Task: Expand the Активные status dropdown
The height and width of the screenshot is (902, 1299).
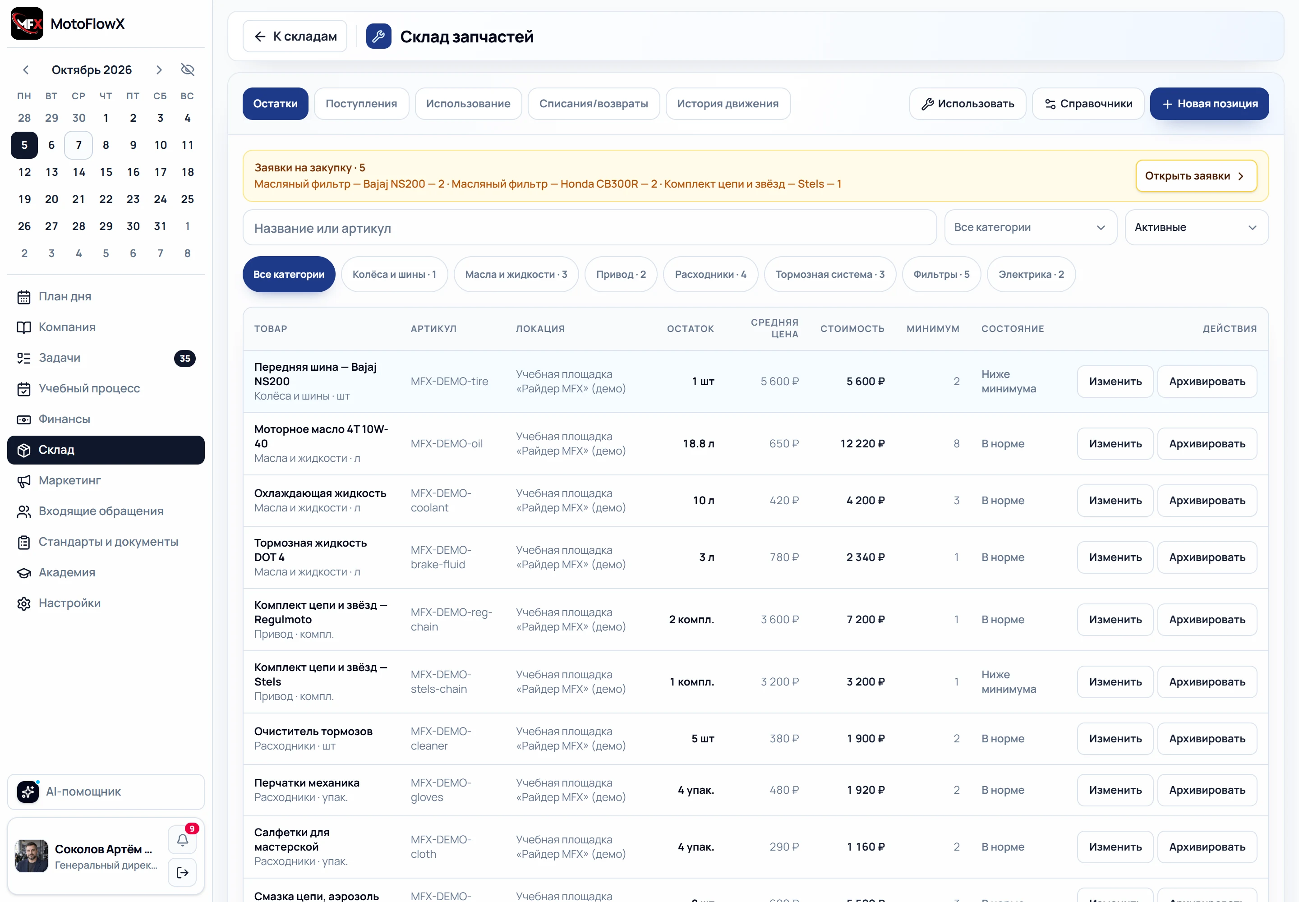Action: click(1196, 227)
